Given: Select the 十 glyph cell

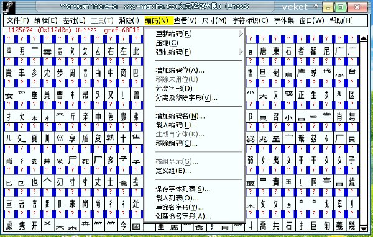Looking at the screenshot, I should point(123,138).
